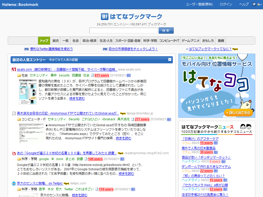Click the 詳しくはこちら banner button

coord(238,113)
